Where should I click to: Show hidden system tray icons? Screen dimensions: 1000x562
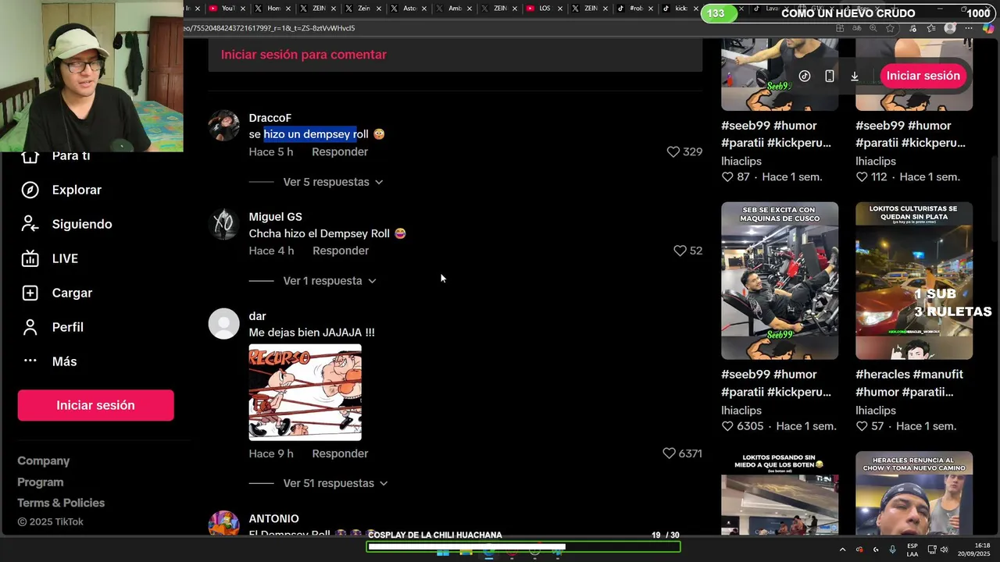(842, 550)
